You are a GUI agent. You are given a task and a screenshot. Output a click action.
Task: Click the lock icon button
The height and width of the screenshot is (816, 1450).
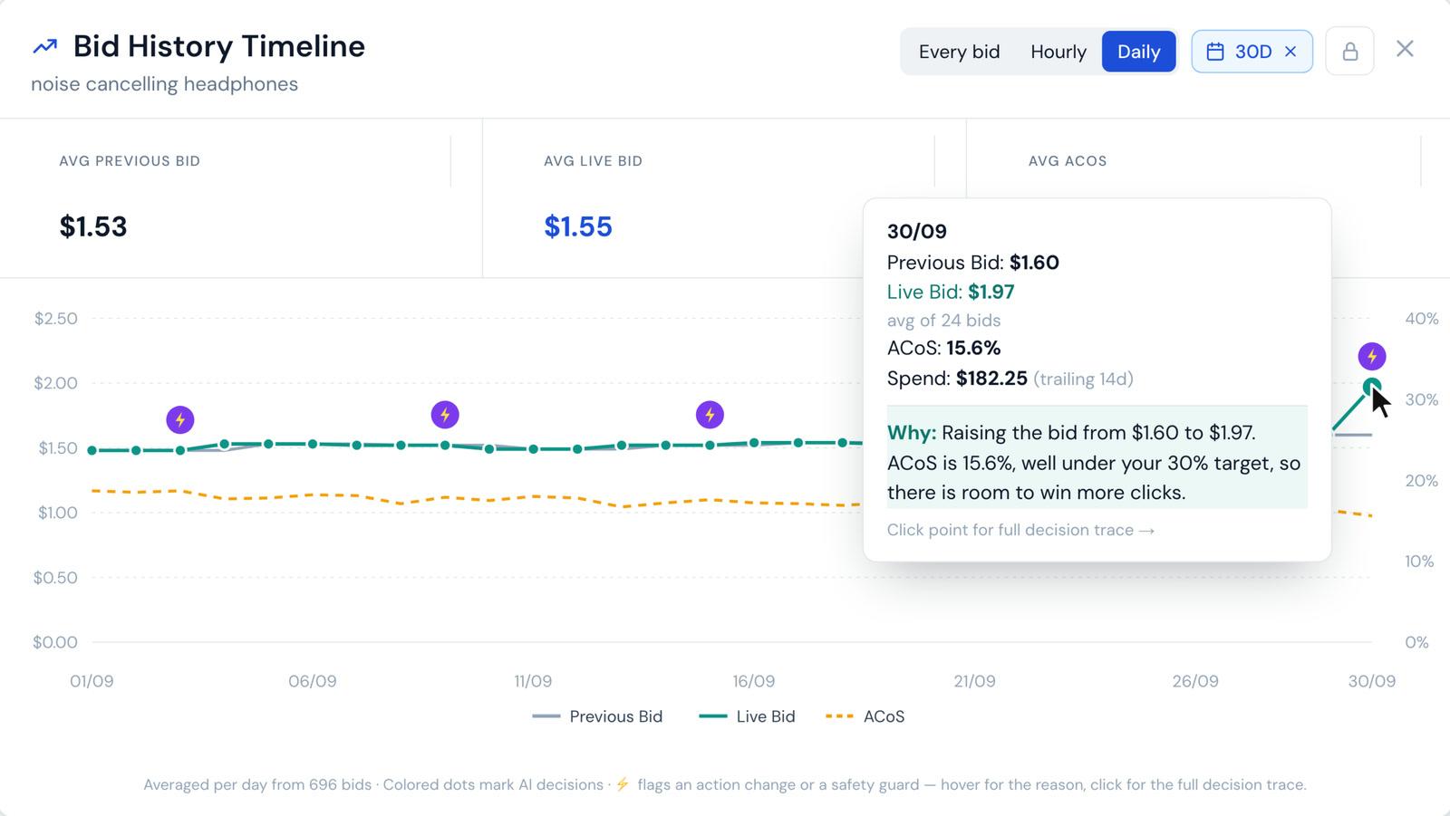1349,51
